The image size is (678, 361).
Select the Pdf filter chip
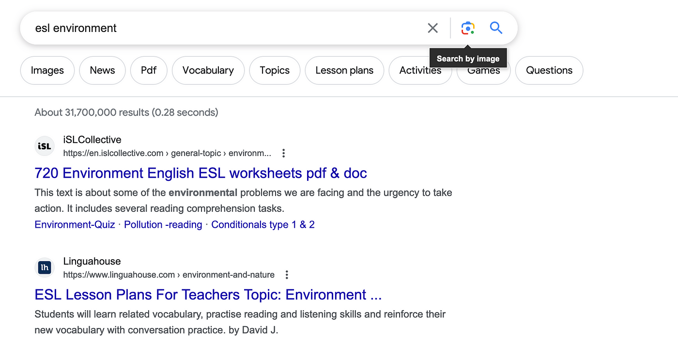click(149, 70)
